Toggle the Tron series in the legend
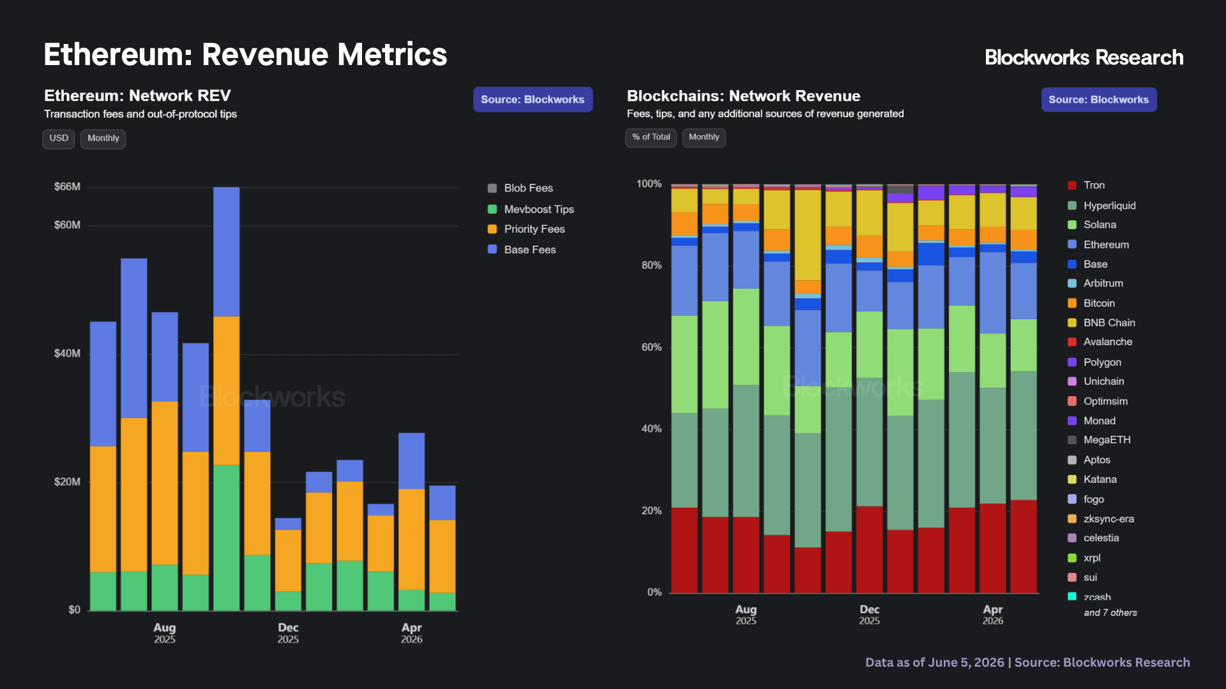 pos(1086,185)
